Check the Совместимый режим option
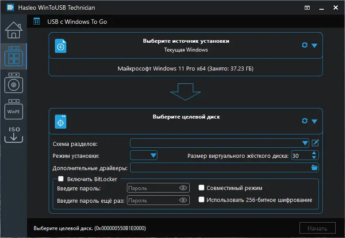 pos(202,188)
